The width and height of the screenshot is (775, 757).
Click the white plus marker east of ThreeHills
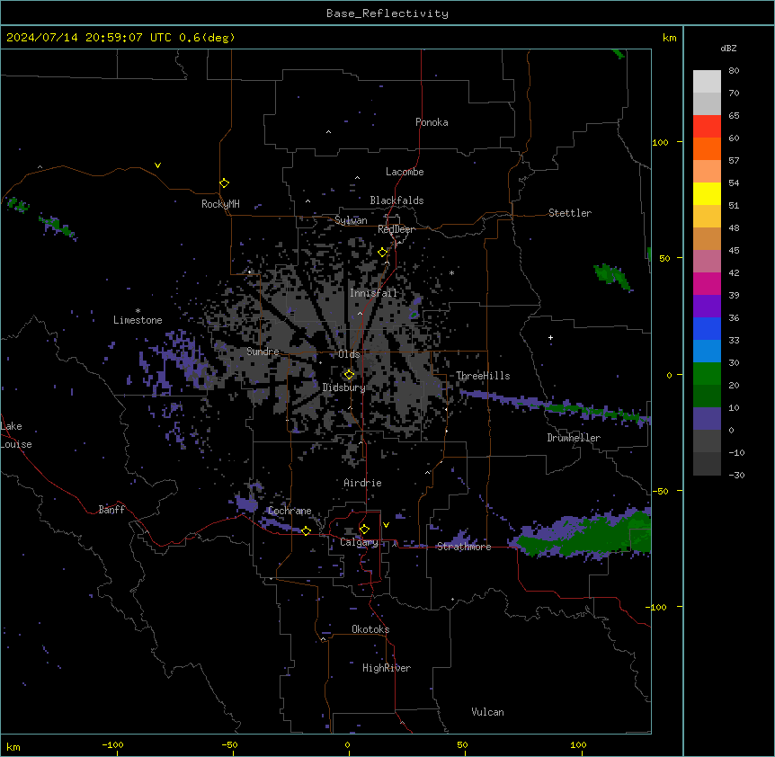click(x=550, y=337)
